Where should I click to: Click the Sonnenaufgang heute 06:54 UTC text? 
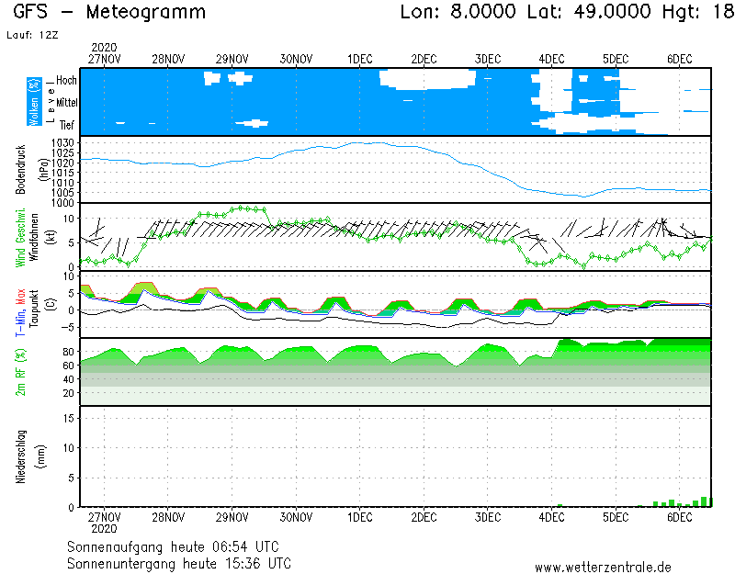179,546
